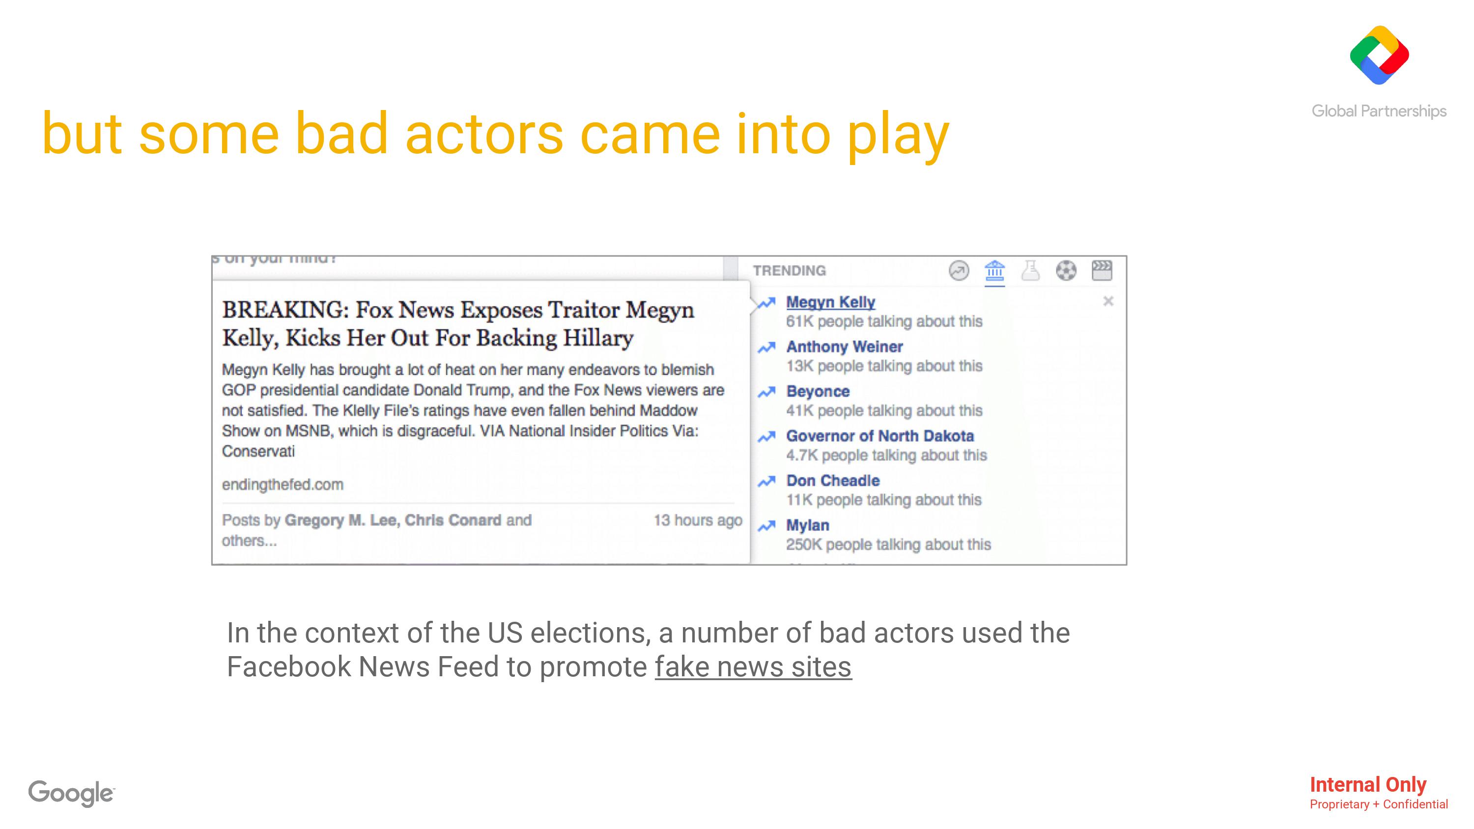Click the 250K people talking about this text

click(x=888, y=545)
